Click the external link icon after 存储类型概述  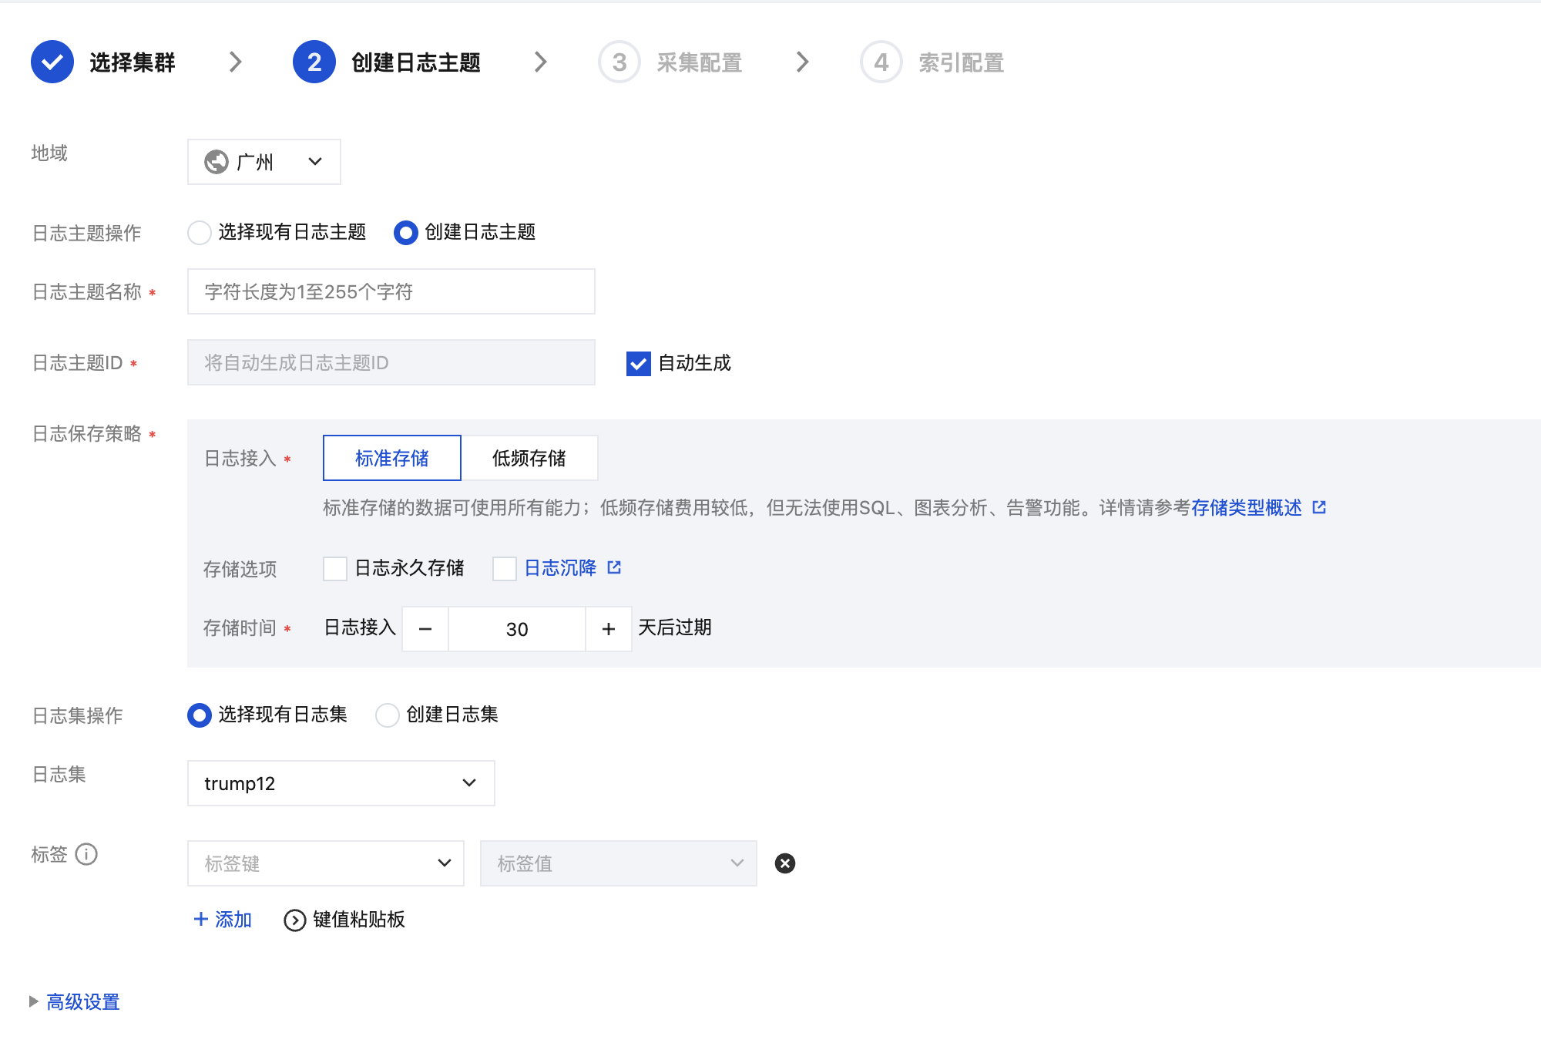tap(1319, 507)
